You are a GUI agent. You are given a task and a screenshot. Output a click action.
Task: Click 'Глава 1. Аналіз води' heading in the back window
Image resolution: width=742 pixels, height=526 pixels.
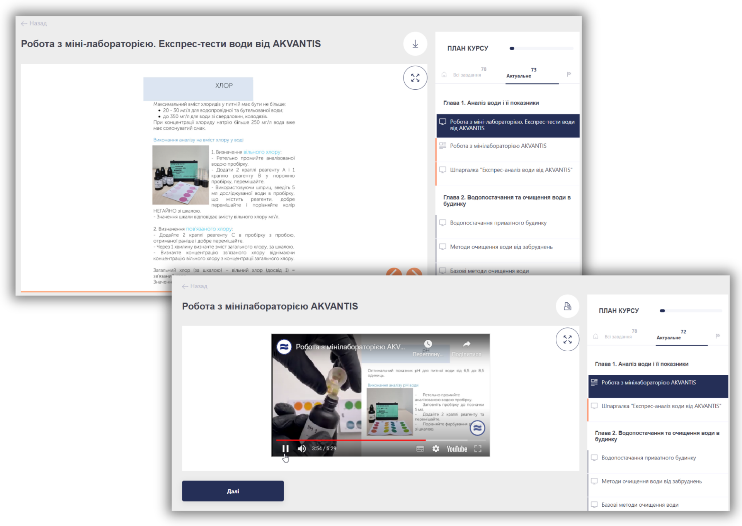tap(491, 103)
